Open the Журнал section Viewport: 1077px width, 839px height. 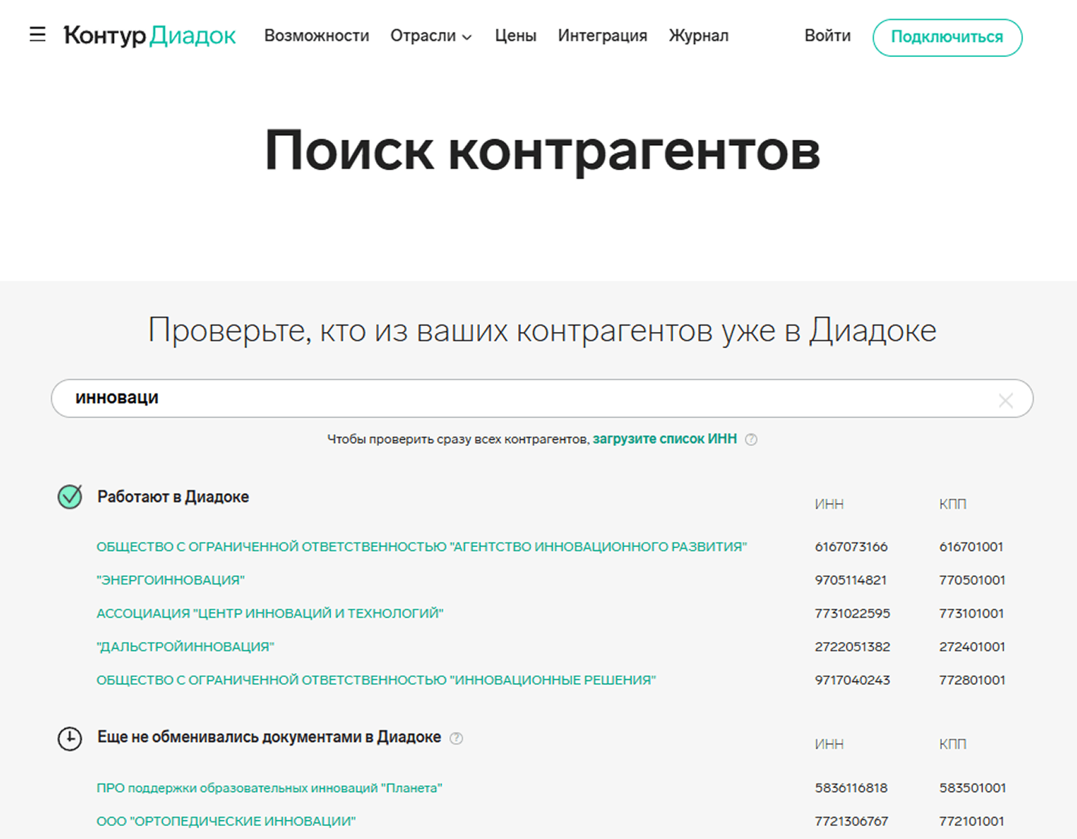(698, 36)
